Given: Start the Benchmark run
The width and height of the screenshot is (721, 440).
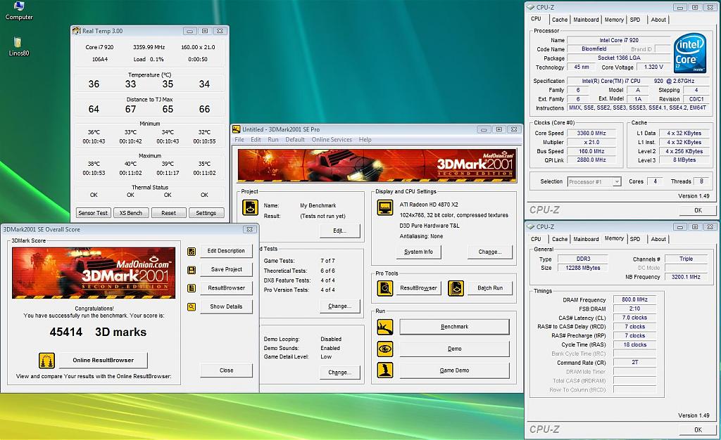Looking at the screenshot, I should (x=454, y=327).
